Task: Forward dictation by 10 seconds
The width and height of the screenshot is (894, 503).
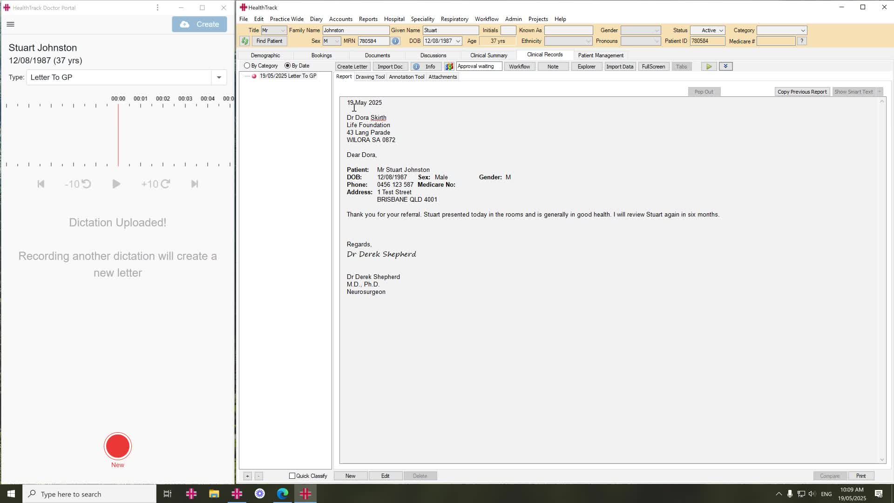Action: click(156, 184)
